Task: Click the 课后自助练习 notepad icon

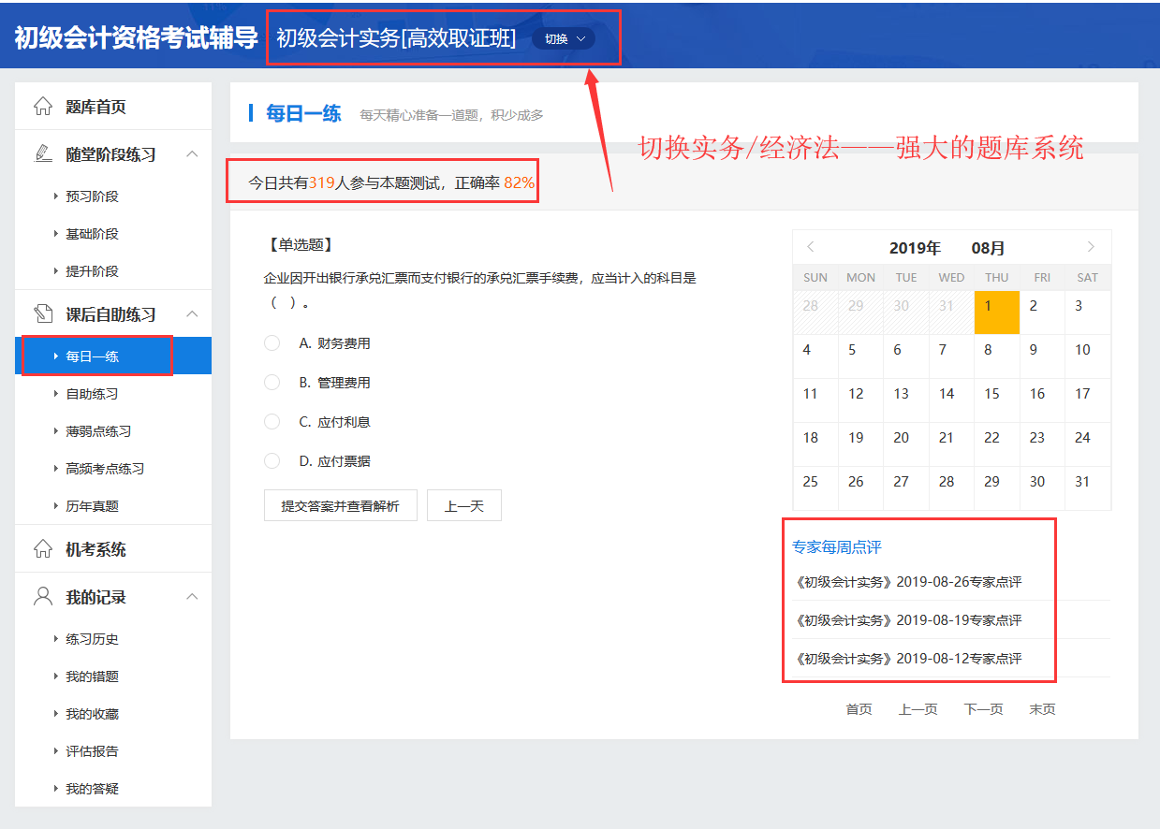Action: 43,314
